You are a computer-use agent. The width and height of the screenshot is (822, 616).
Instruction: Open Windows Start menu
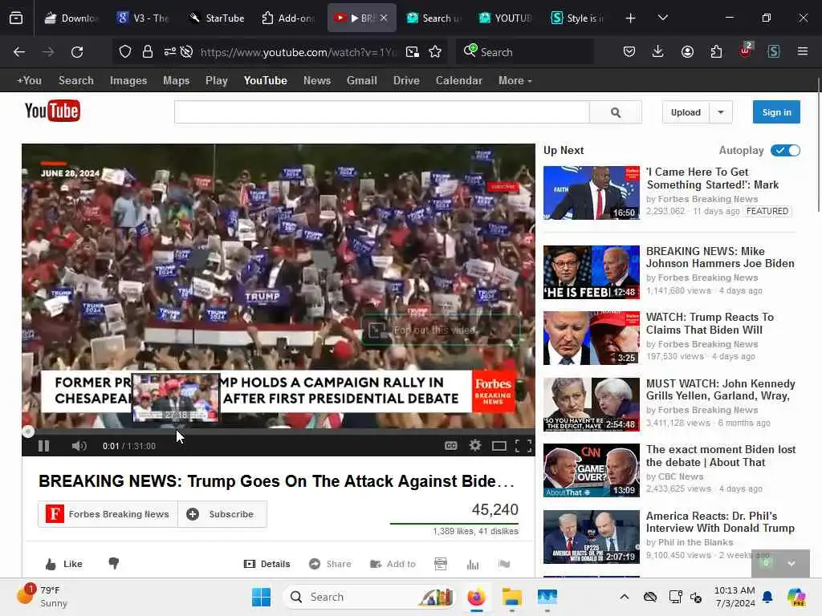[261, 597]
